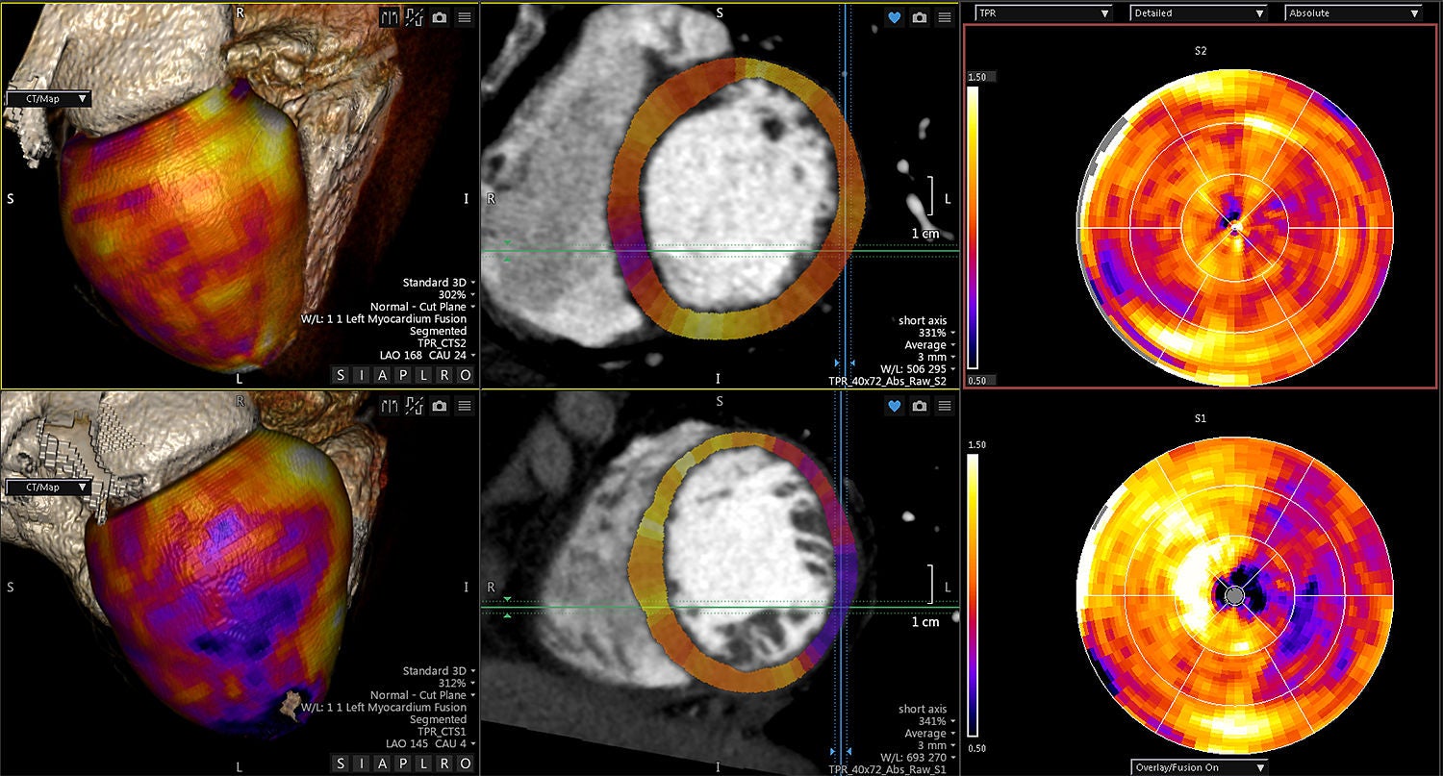Click the 3 mm thickness in the S1 view
1443x776 pixels.
tap(936, 745)
